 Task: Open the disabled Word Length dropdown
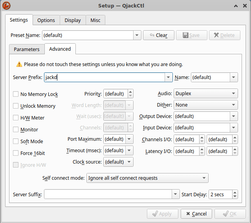click(x=129, y=105)
